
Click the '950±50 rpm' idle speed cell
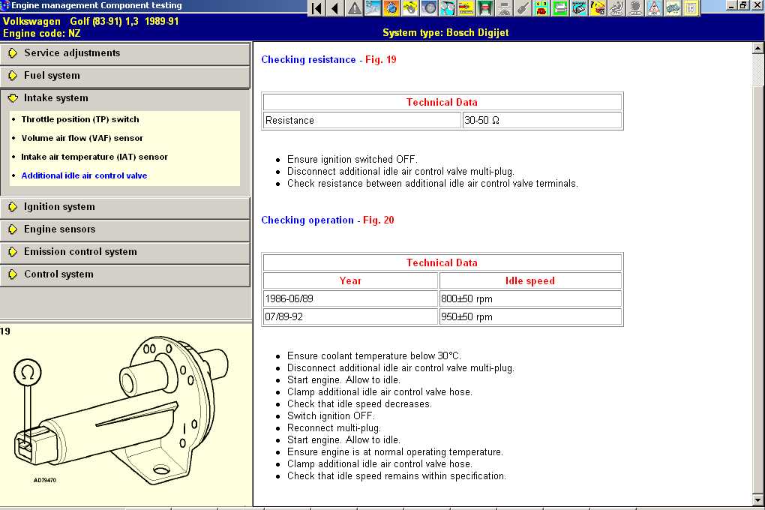coord(530,316)
